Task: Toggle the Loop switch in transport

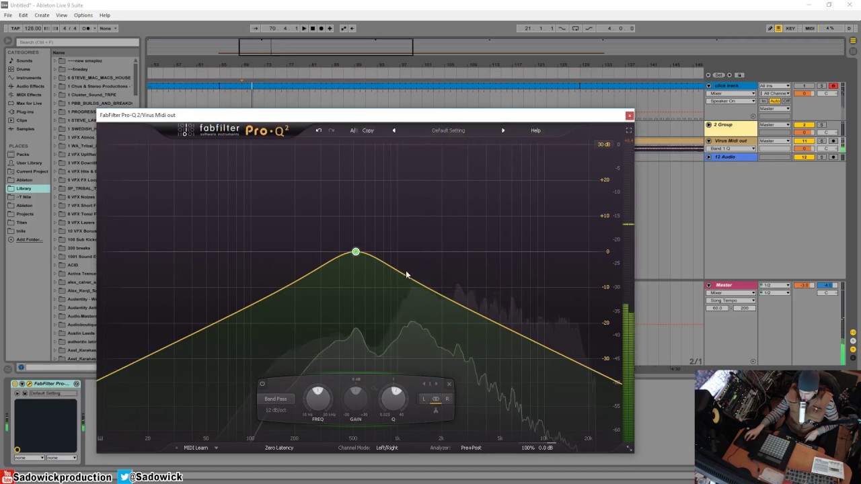Action: pos(575,28)
